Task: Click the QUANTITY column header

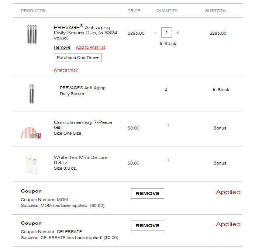Action: tap(167, 11)
